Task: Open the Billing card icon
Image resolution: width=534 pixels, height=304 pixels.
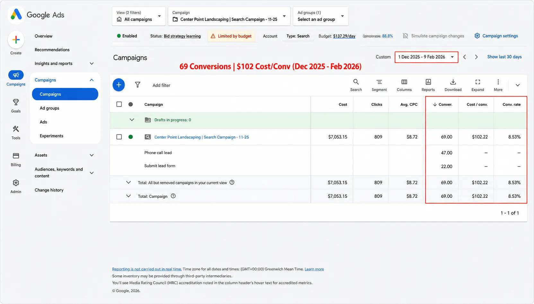Action: [x=16, y=156]
